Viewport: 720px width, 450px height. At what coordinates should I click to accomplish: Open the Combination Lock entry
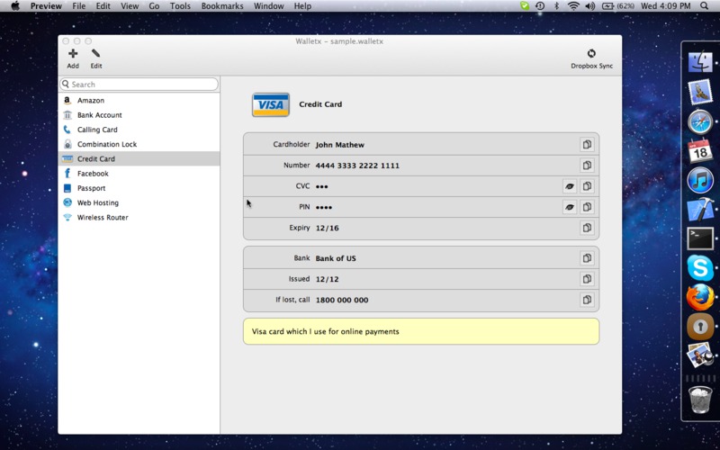click(106, 144)
